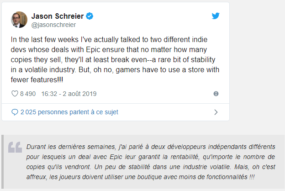
Task: Open the Jason Schreier display name
Action: pos(58,16)
